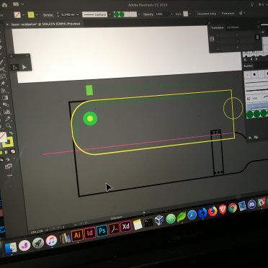The width and height of the screenshot is (268, 268).
Task: Click the Document Setup button
Action: coord(207,14)
